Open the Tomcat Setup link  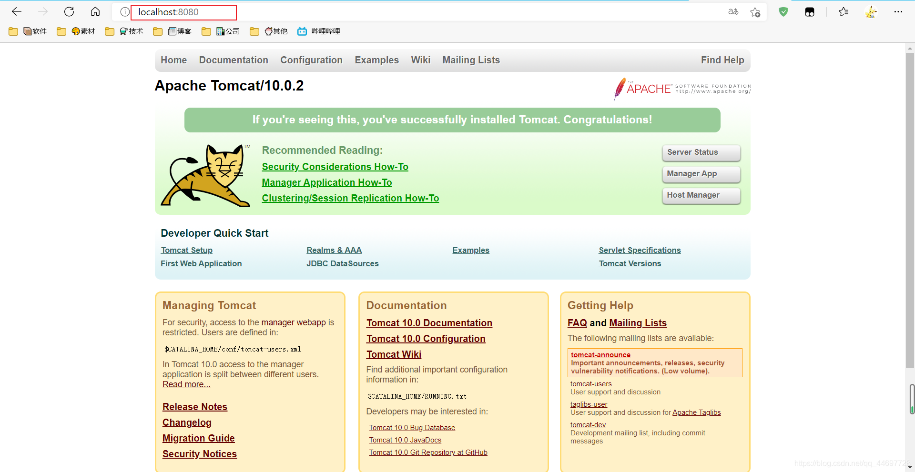coord(186,250)
